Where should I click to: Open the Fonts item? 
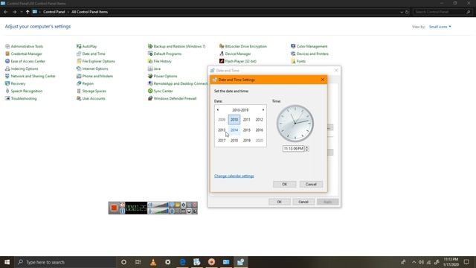pos(298,61)
